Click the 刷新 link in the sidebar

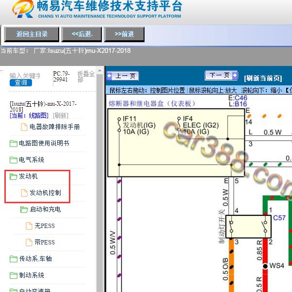tap(61, 115)
